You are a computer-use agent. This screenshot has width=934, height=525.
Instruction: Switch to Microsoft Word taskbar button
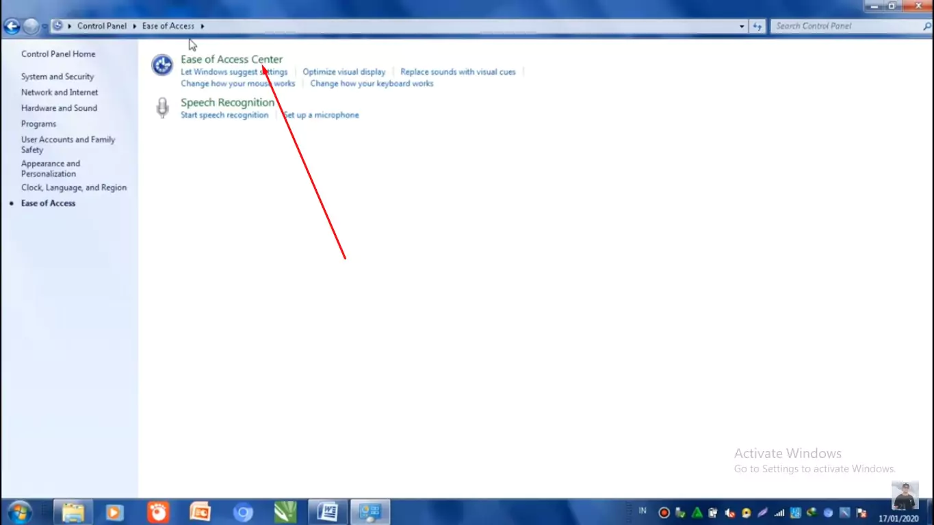328,512
